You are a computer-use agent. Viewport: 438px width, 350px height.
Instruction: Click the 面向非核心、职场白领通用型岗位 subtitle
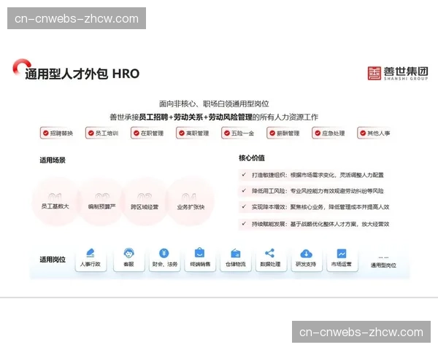tap(214, 104)
